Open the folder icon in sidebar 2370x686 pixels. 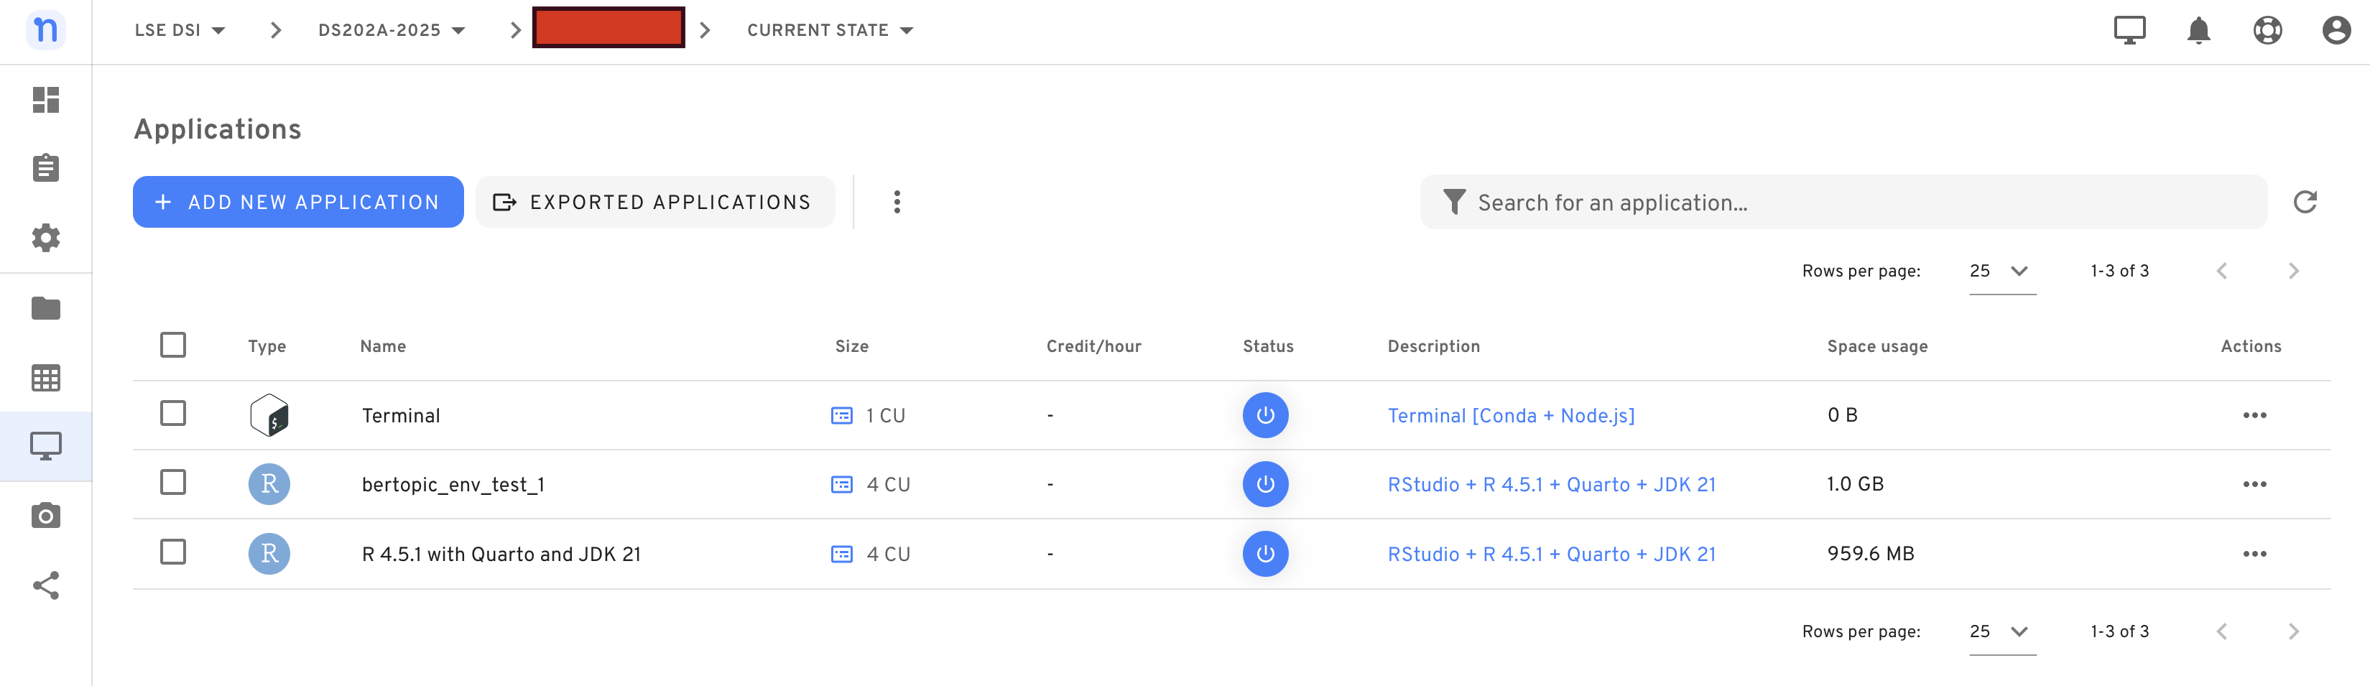tap(45, 308)
